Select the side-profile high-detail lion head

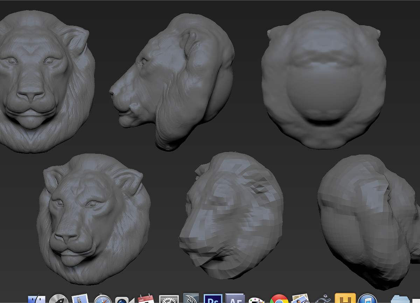pos(172,82)
